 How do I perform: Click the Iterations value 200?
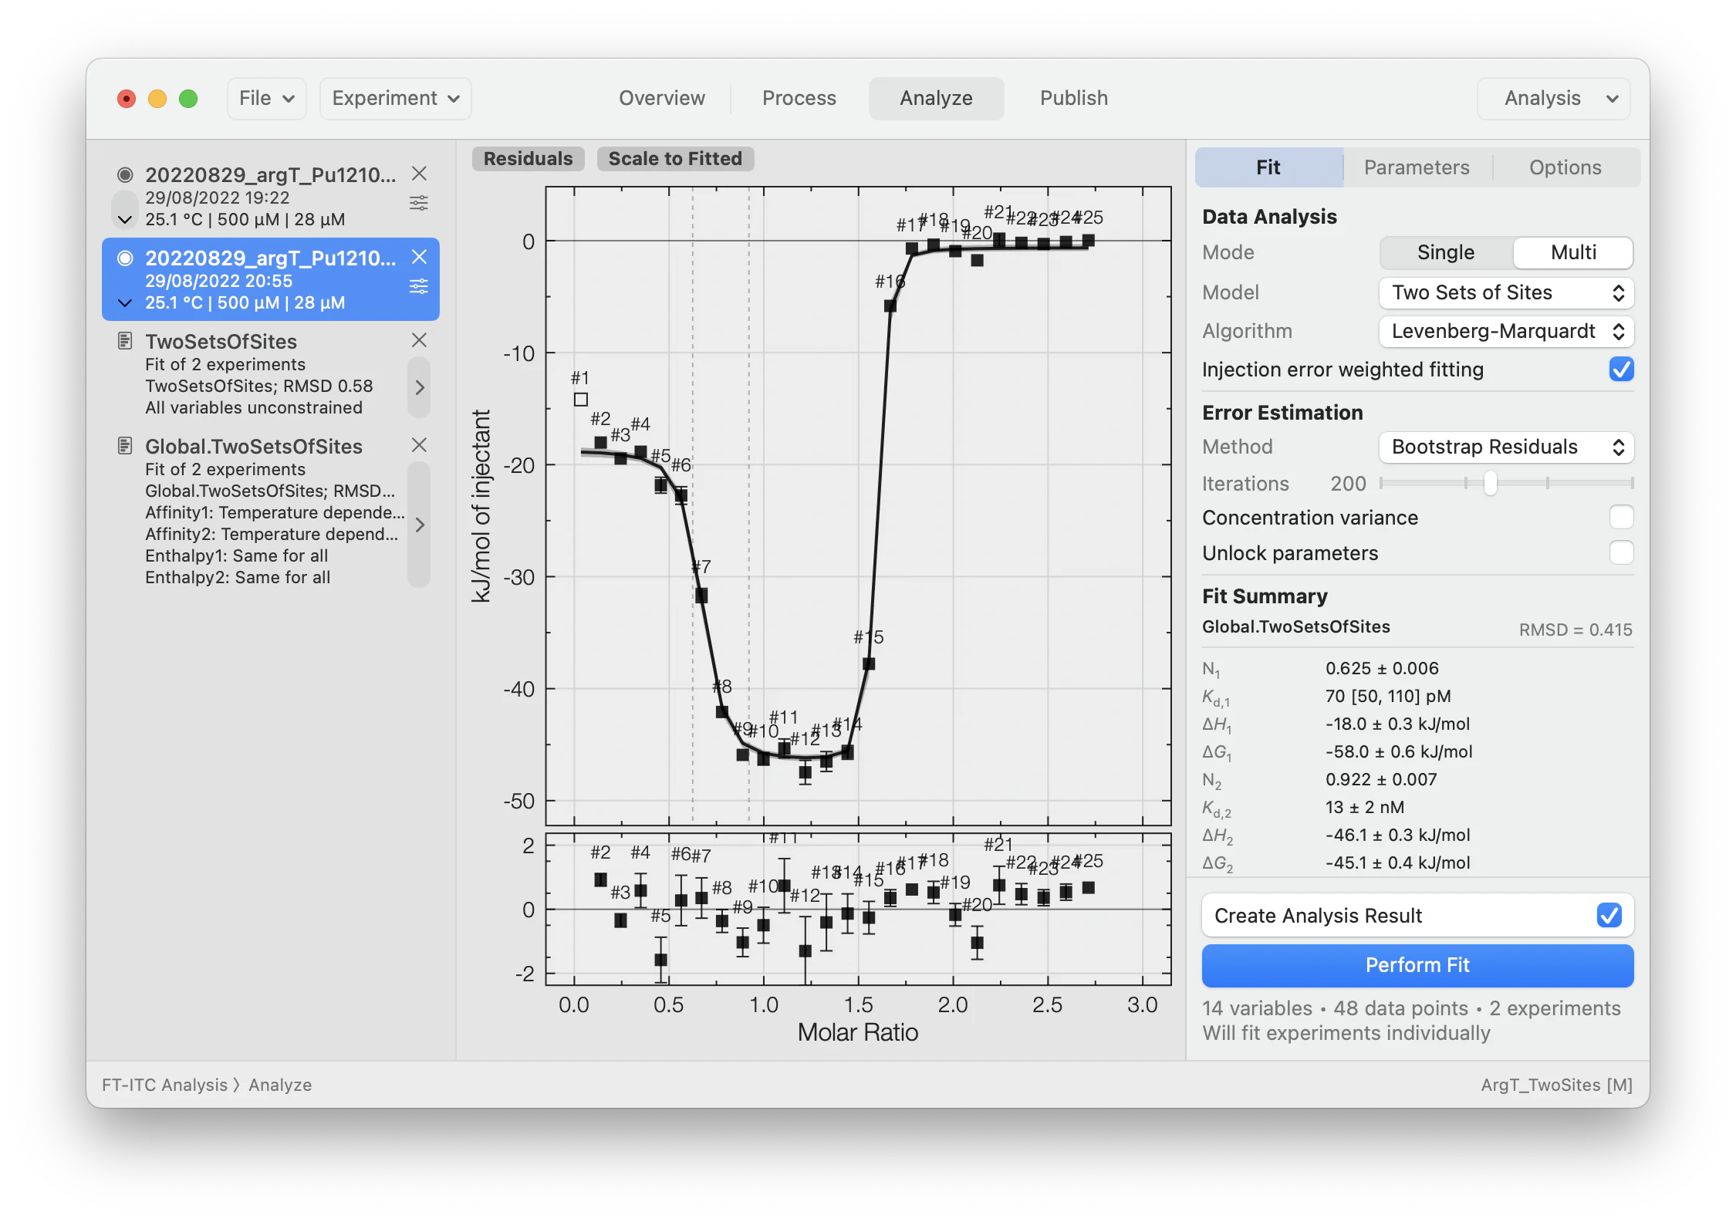(1348, 484)
